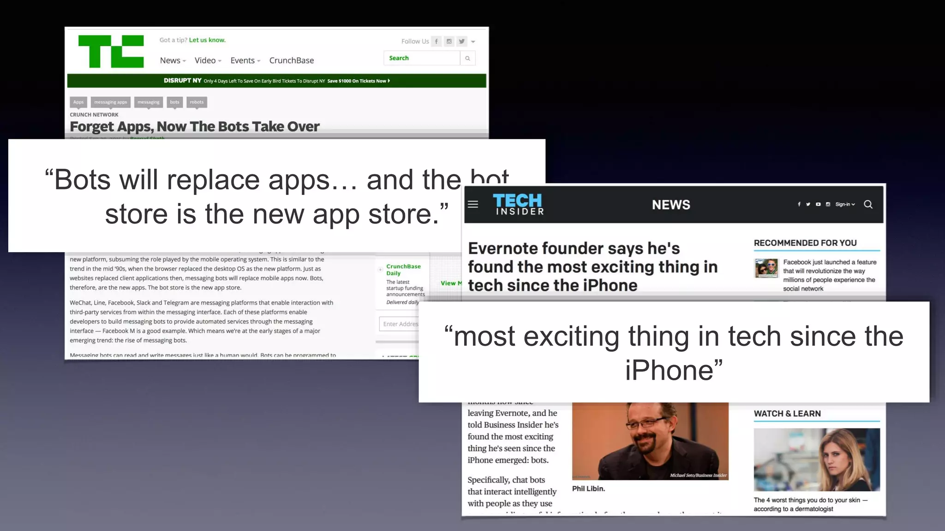945x531 pixels.
Task: Open TechCrunch's Twitter follow icon
Action: pyautogui.click(x=462, y=41)
